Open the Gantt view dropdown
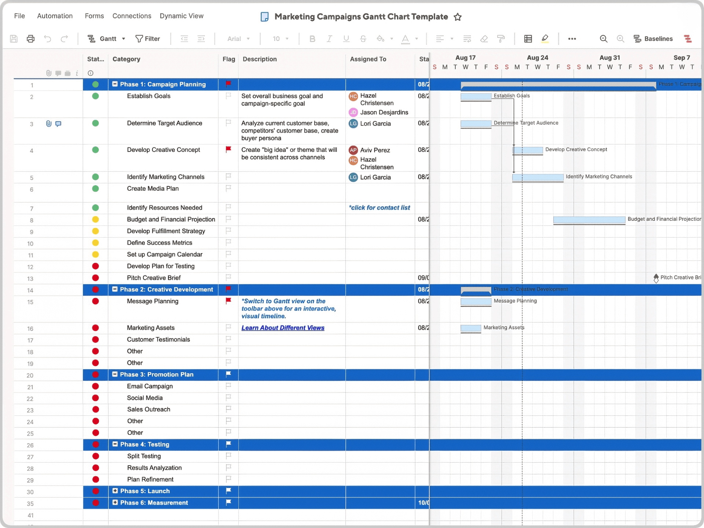The width and height of the screenshot is (704, 528). 123,38
